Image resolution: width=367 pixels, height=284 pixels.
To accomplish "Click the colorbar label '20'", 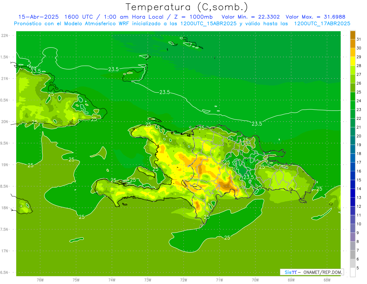I will 359,136.
